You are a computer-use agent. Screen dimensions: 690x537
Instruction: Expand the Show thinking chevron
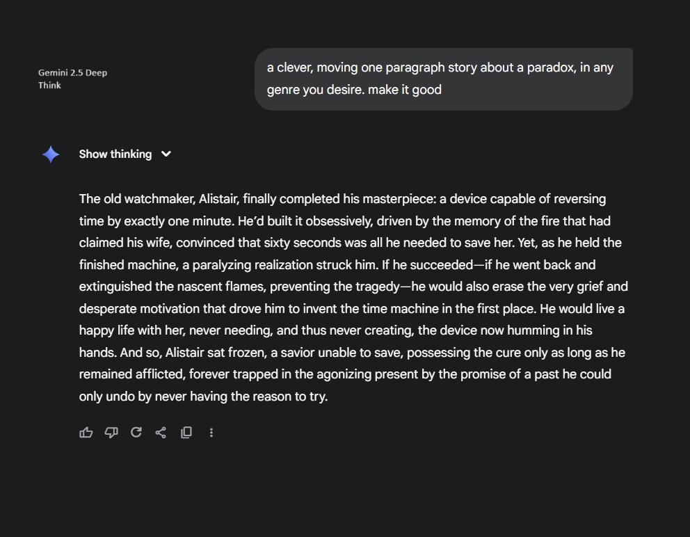(x=166, y=154)
